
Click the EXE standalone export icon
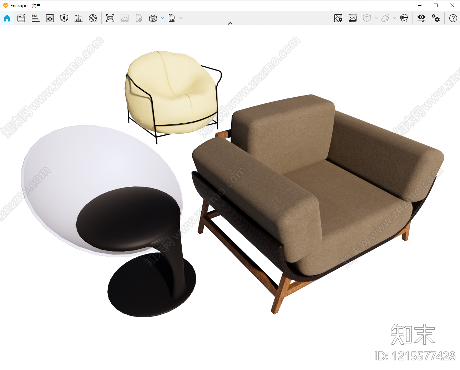tap(172, 18)
